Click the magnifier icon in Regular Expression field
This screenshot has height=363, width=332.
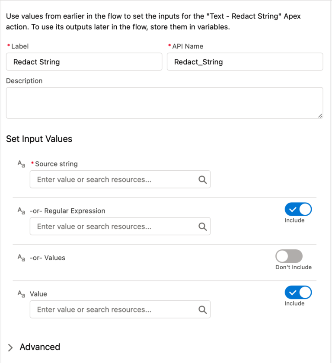point(202,226)
